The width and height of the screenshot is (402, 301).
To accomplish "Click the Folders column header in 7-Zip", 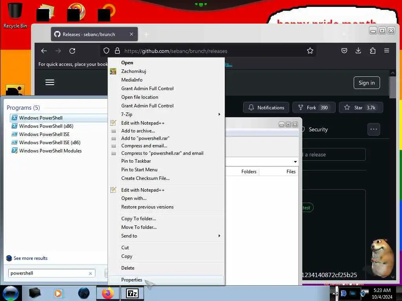I will click(242, 172).
